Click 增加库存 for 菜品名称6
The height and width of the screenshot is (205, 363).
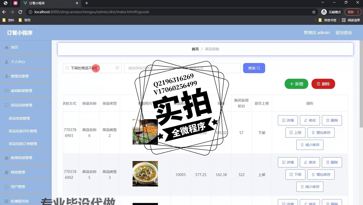pos(321,133)
